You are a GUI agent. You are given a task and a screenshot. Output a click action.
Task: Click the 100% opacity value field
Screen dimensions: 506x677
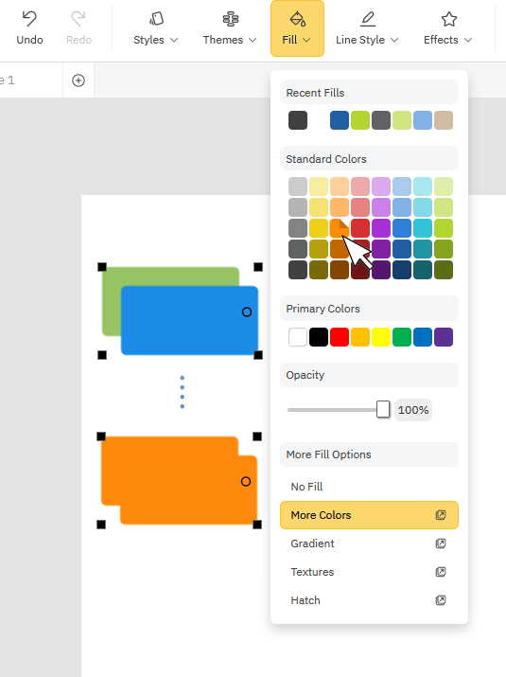pos(413,410)
